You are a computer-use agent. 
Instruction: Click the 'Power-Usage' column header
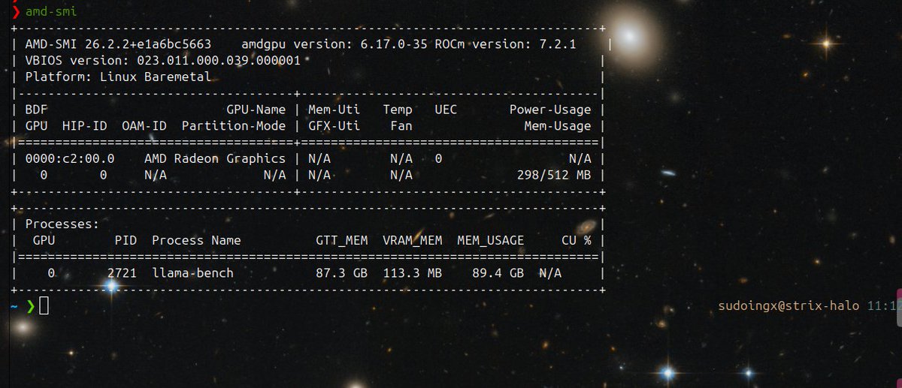coord(550,110)
